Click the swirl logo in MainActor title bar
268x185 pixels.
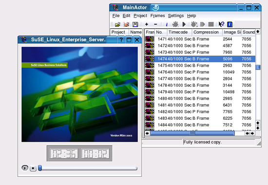(155, 7)
